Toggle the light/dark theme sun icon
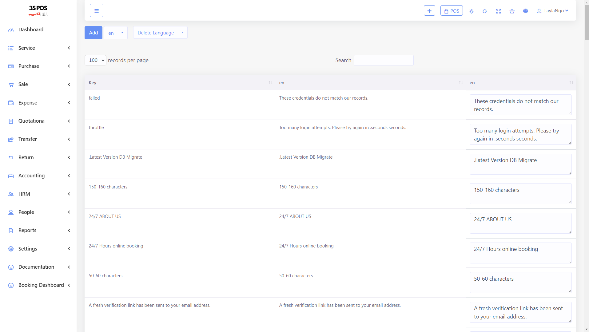Screen dimensions: 589x332 tap(471, 11)
